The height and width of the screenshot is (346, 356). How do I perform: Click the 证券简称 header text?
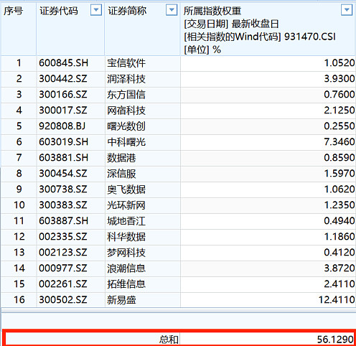click(127, 11)
